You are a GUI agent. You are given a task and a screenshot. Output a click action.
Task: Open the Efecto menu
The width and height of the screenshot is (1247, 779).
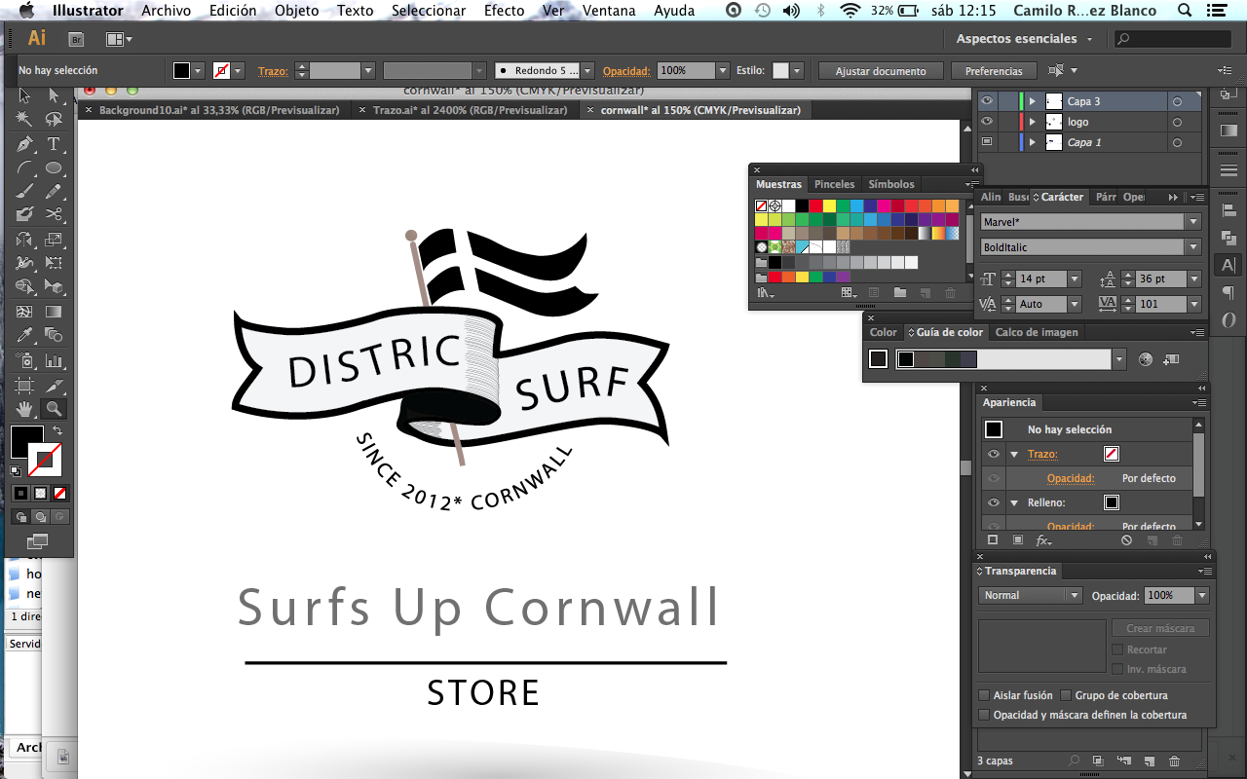(504, 11)
